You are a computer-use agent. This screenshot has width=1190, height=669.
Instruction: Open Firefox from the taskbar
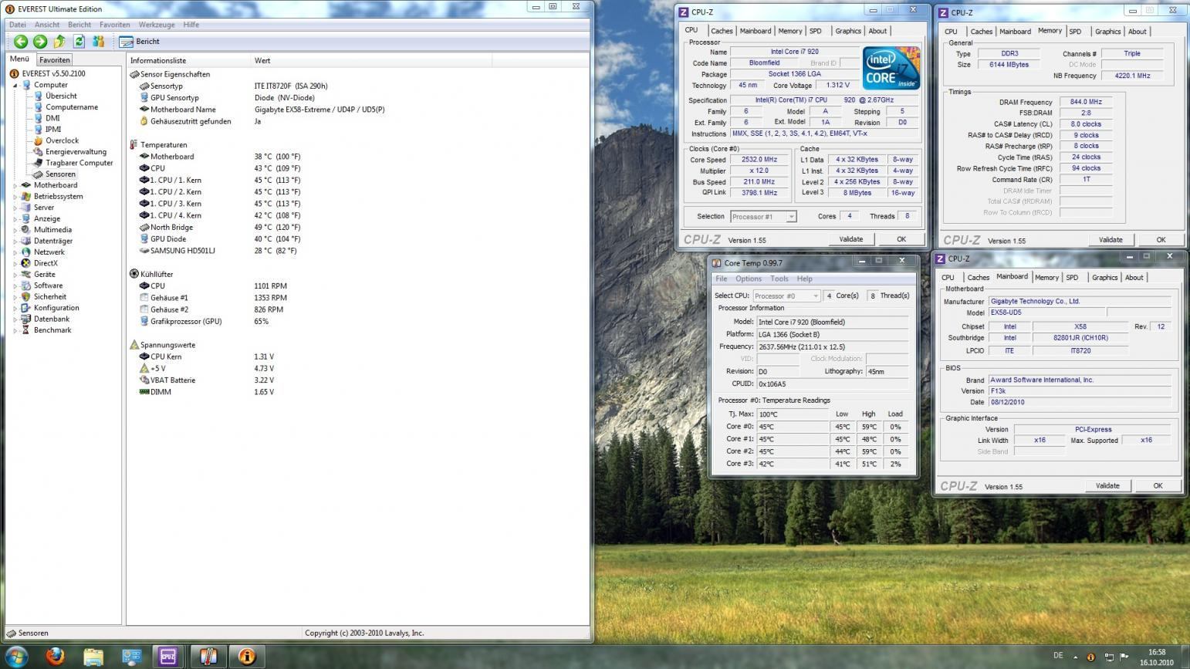tap(56, 656)
